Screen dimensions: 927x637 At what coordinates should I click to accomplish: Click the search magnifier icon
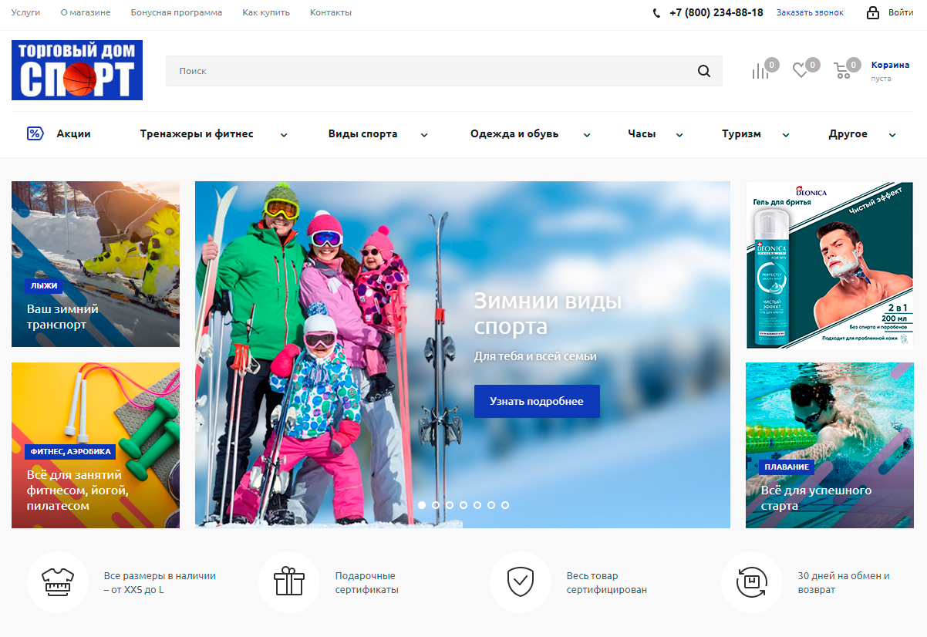(x=703, y=71)
